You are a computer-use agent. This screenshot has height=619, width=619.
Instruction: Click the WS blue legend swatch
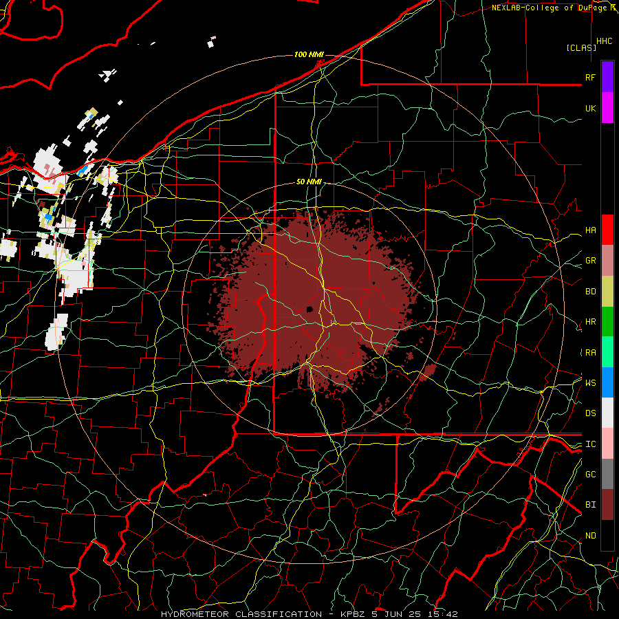coord(607,382)
